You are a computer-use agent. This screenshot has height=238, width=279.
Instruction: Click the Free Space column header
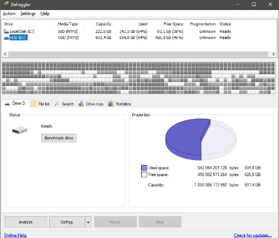point(167,24)
